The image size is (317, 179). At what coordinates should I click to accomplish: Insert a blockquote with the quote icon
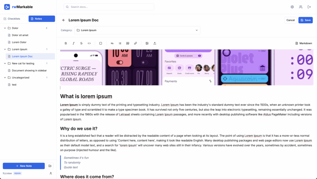(x=128, y=43)
